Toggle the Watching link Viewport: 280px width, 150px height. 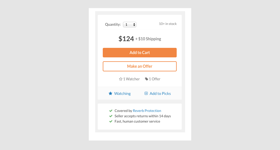pyautogui.click(x=122, y=93)
